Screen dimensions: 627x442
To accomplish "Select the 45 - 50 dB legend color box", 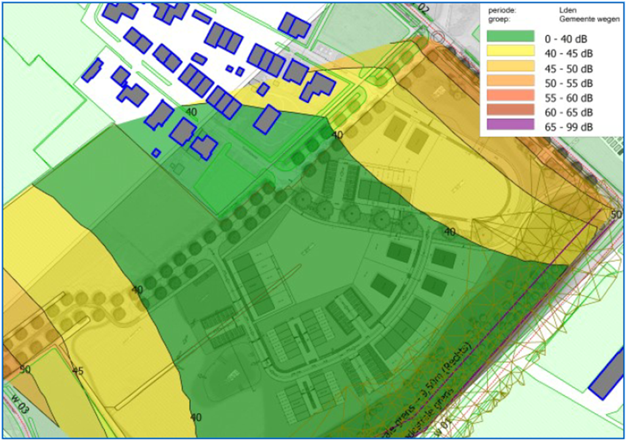I will pos(510,67).
